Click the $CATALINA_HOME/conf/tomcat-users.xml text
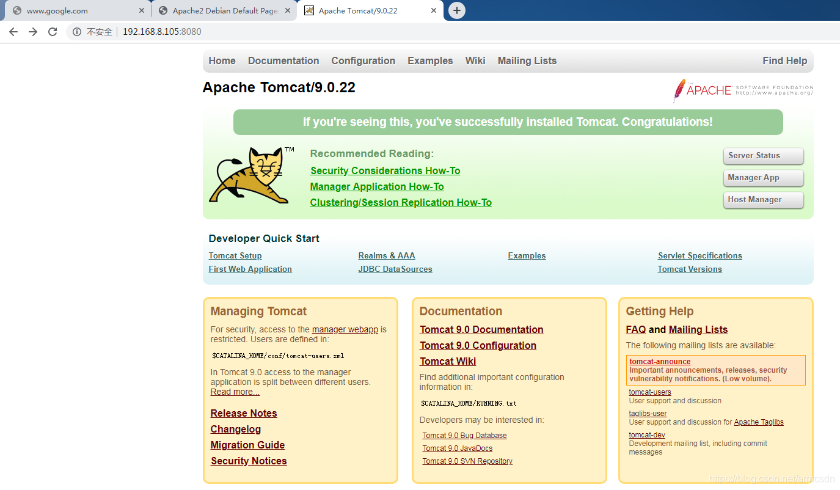This screenshot has width=840, height=490. tap(278, 356)
